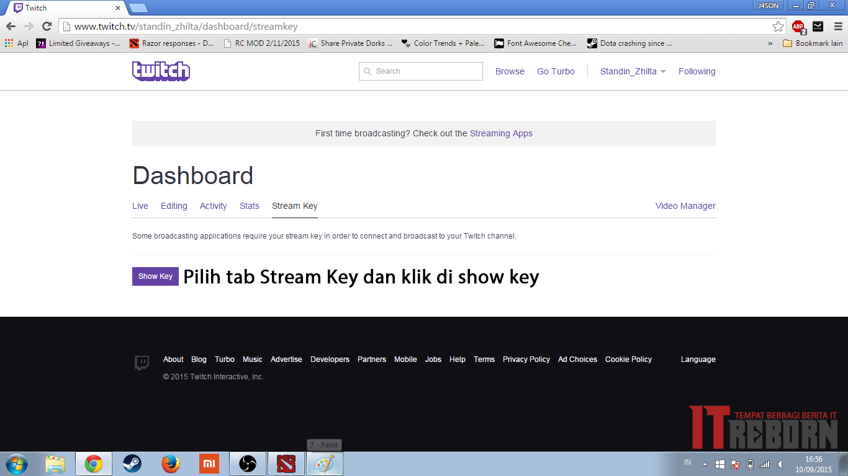Viewport: 848px width, 476px height.
Task: Close the Twitch browser tab
Action: pos(118,8)
